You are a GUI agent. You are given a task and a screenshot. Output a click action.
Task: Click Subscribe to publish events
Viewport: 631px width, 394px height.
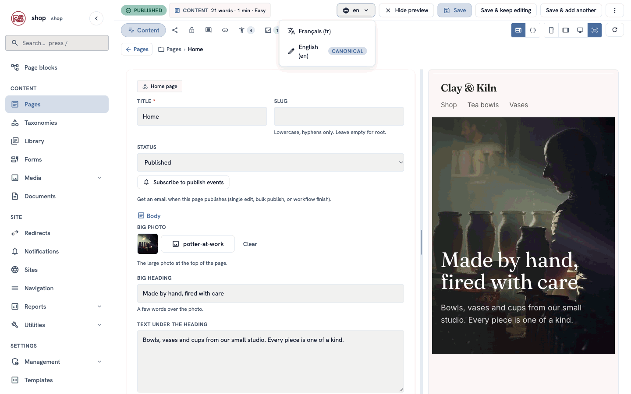(x=183, y=182)
